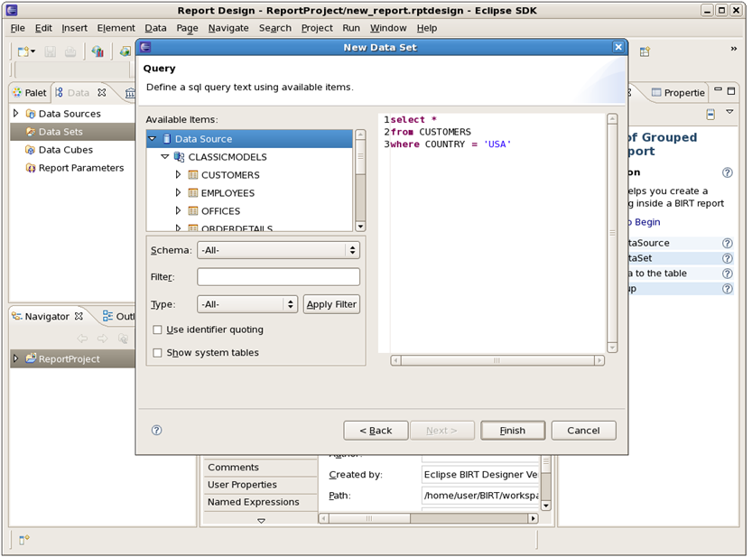Click the EMPLOYEES table icon

pos(193,193)
